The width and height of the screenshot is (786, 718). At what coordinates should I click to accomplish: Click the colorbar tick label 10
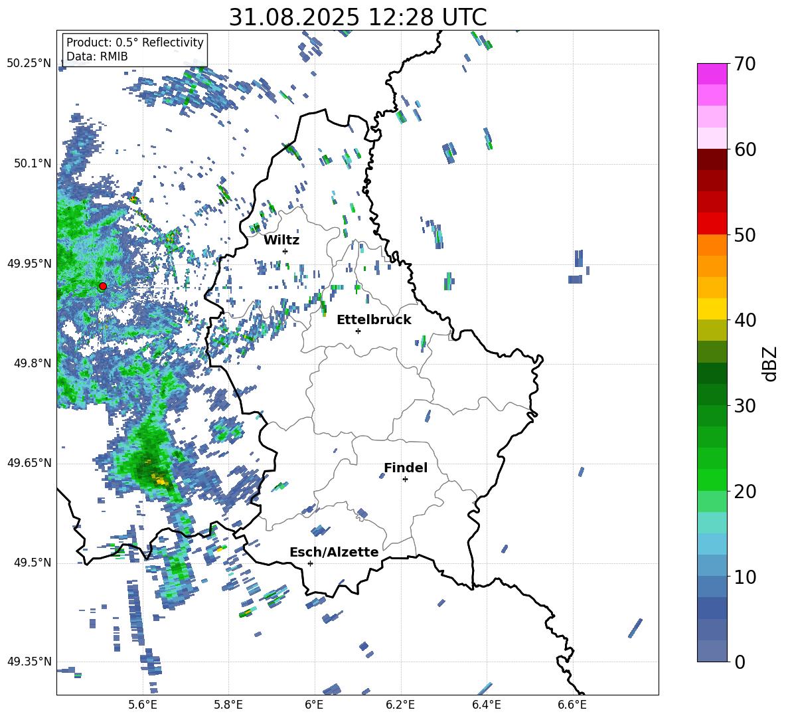click(x=745, y=577)
